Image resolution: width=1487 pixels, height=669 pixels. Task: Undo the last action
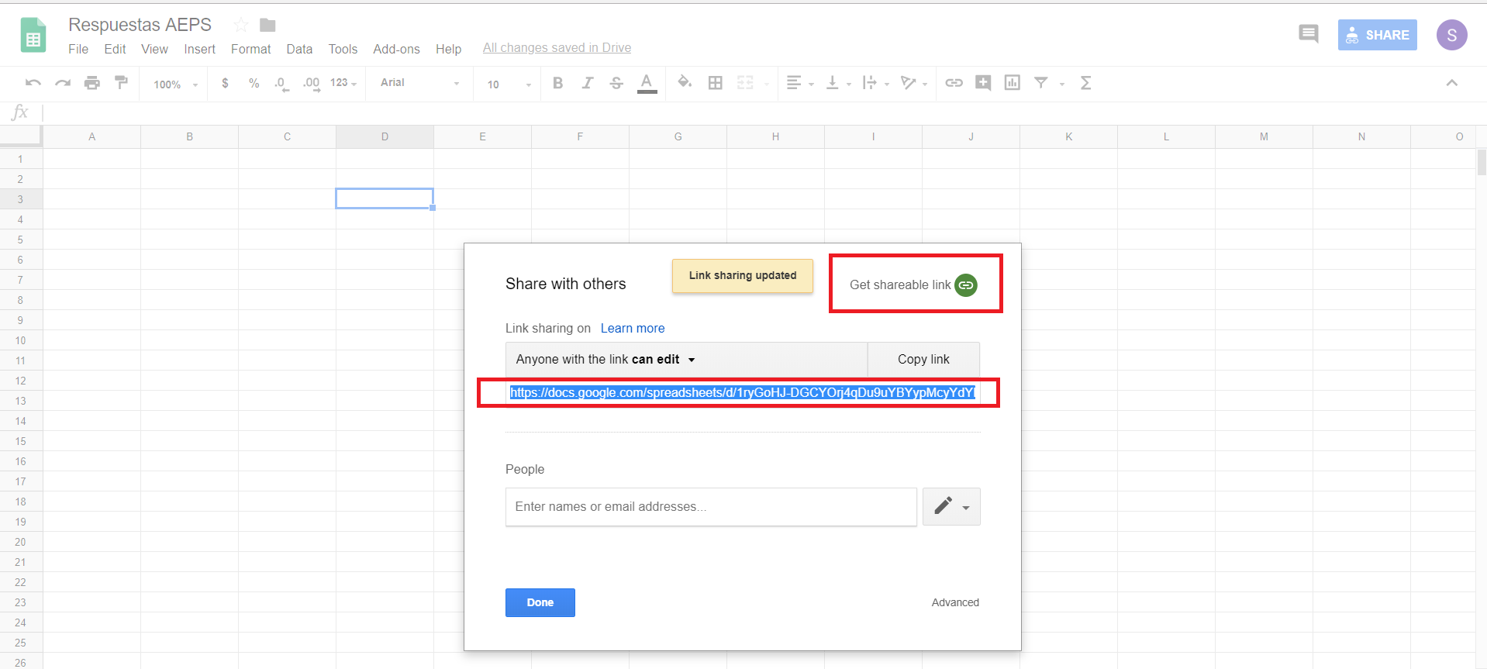(33, 83)
